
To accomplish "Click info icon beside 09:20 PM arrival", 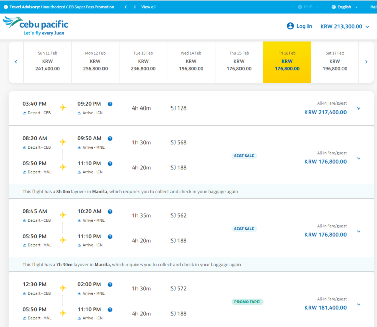I will 110,104.
